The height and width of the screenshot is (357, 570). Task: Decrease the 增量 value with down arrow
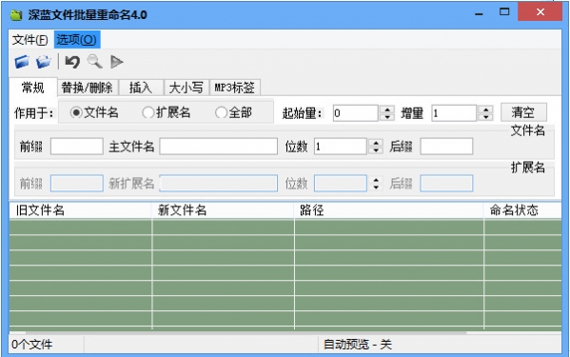[x=485, y=117]
